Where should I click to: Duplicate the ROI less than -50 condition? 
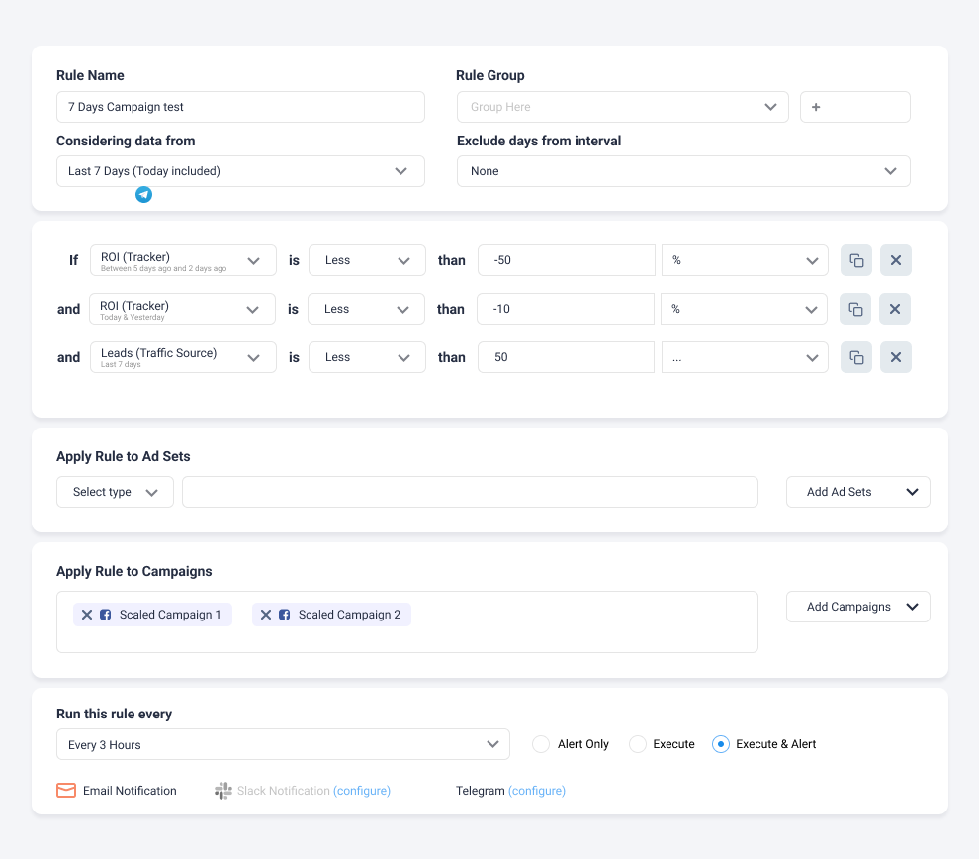coord(856,260)
